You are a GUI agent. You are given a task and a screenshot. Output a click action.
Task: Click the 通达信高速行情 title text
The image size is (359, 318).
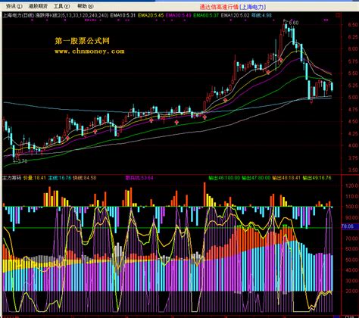point(219,7)
